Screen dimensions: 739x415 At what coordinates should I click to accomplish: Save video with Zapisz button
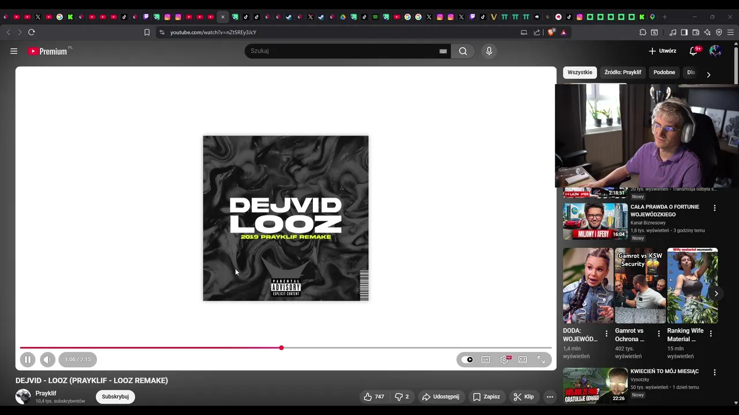pyautogui.click(x=486, y=397)
